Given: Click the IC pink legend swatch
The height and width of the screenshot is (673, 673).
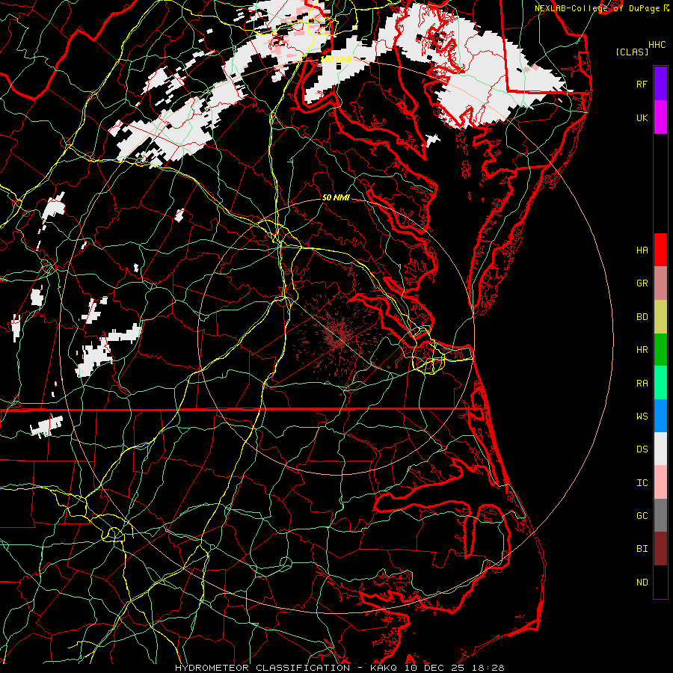Looking at the screenshot, I should [x=660, y=482].
